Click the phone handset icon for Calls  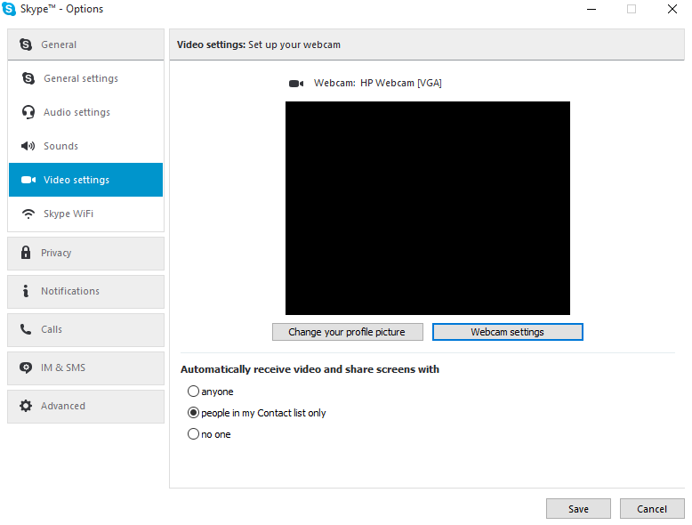click(26, 329)
